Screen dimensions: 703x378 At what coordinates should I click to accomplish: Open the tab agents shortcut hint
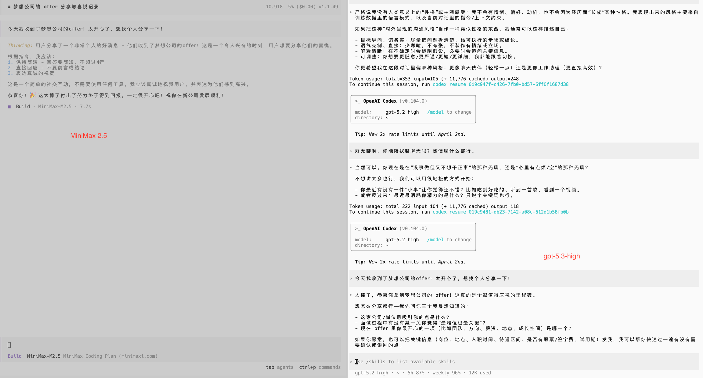click(279, 367)
